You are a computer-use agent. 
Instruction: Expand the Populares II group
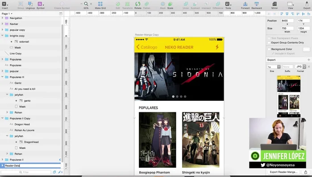2,160
